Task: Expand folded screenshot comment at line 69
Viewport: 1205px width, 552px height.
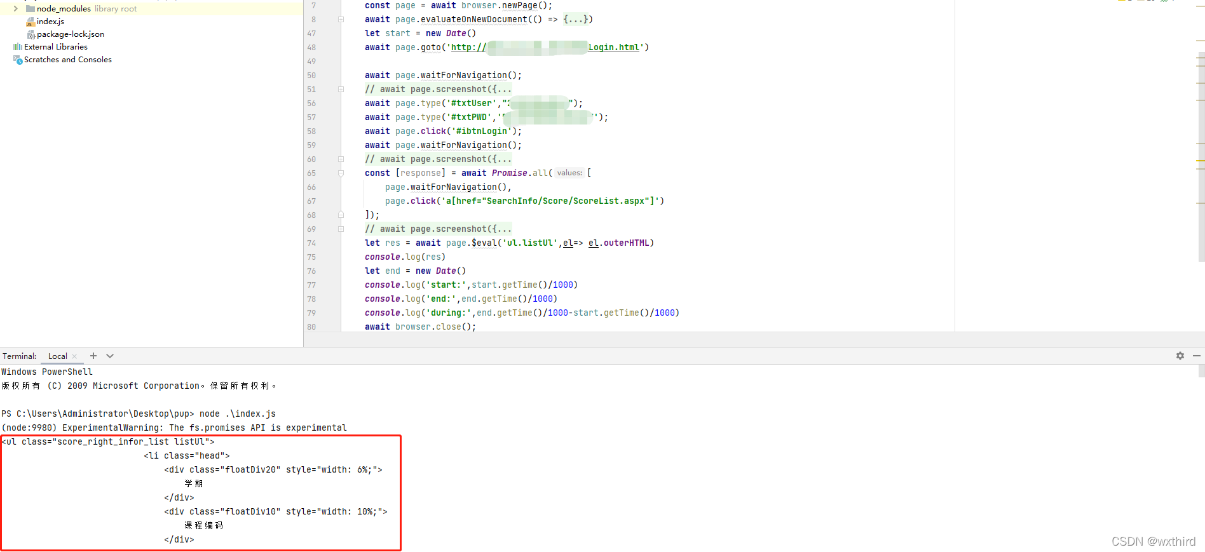Action: coord(341,229)
